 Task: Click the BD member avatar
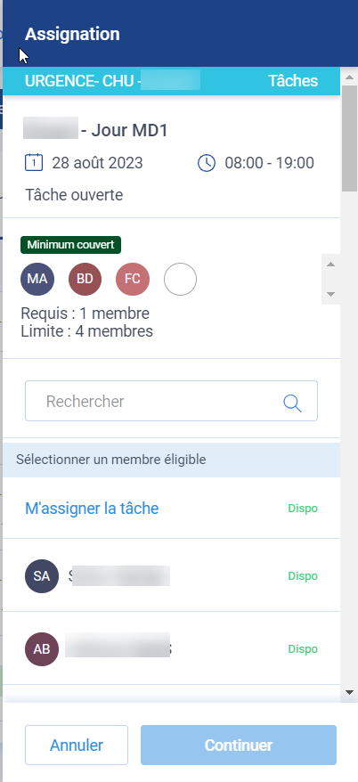(85, 280)
